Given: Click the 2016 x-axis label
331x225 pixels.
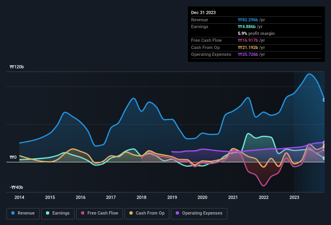Looking at the screenshot, I should (81, 197).
